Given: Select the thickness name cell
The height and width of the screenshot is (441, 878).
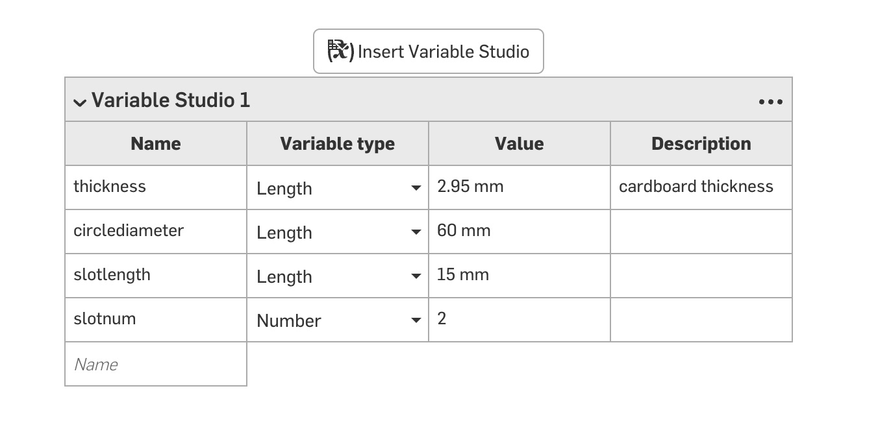Looking at the screenshot, I should 156,187.
